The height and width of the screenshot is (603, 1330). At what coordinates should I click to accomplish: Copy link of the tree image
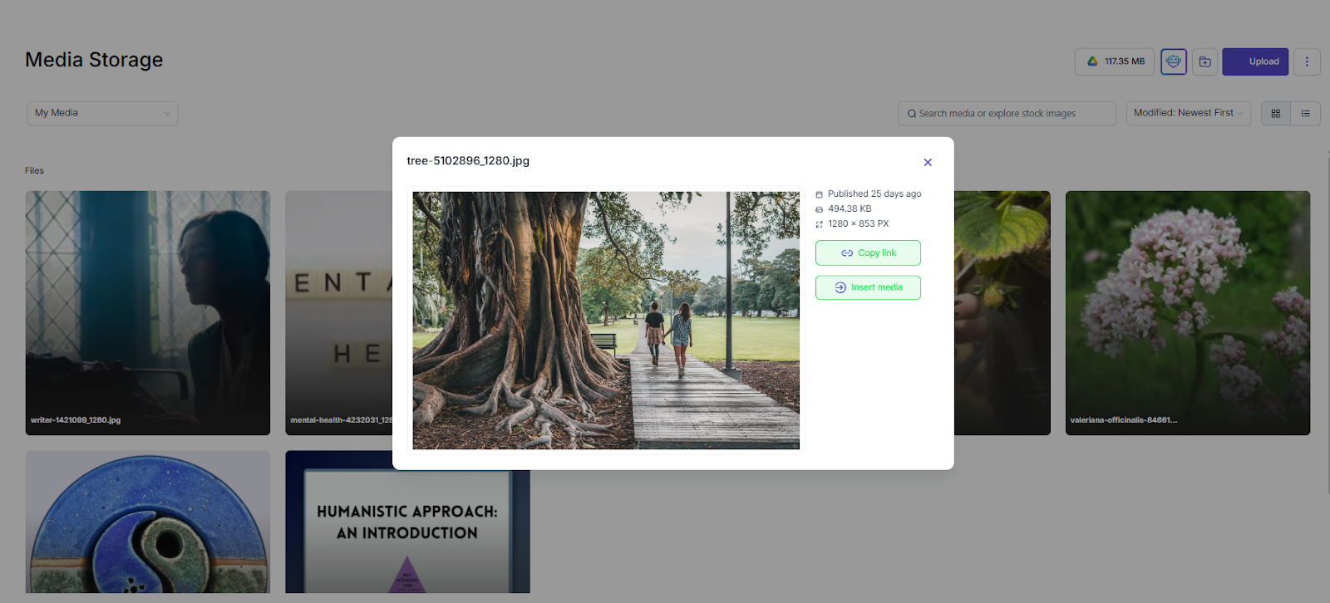click(x=868, y=252)
